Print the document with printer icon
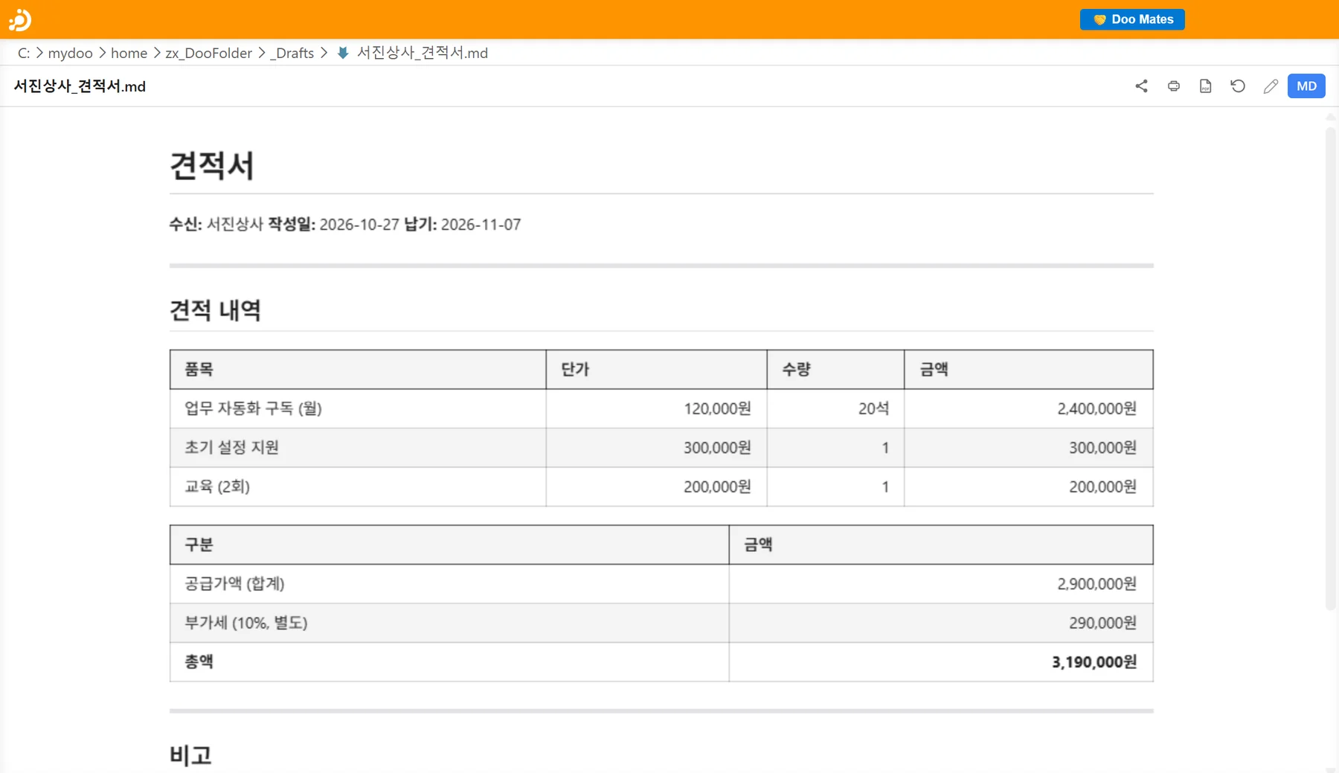This screenshot has width=1339, height=773. tap(1174, 86)
